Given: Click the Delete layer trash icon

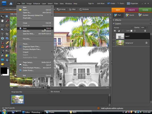Looking at the screenshot, I should pyautogui.click(x=145, y=31).
